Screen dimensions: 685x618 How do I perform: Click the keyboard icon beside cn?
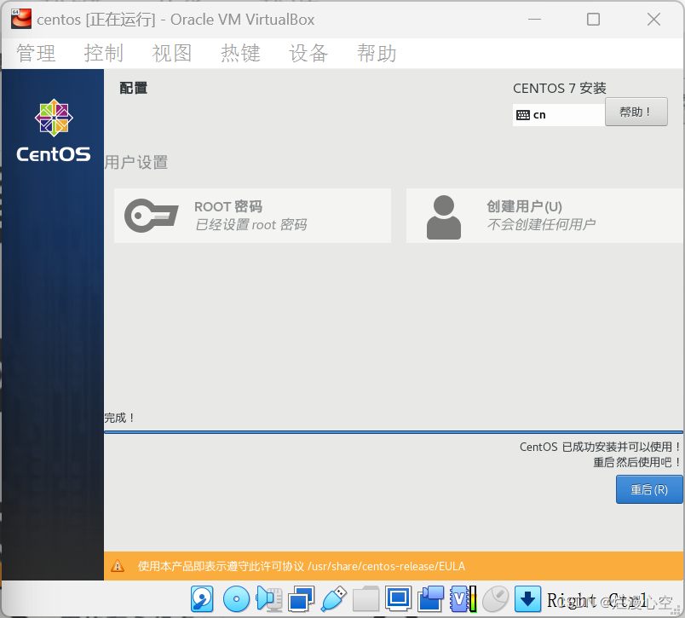coord(523,115)
